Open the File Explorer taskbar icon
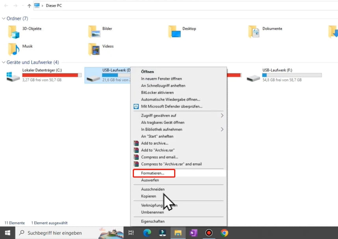Screen dimensions: 338x239 point(178,233)
